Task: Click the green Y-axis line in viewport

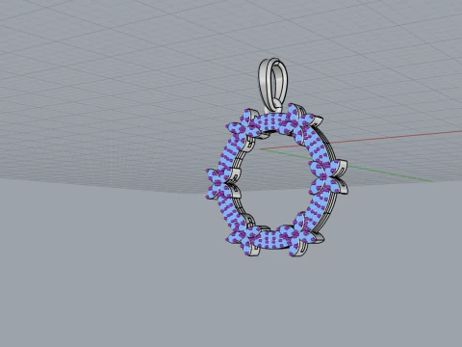Action: point(390,173)
